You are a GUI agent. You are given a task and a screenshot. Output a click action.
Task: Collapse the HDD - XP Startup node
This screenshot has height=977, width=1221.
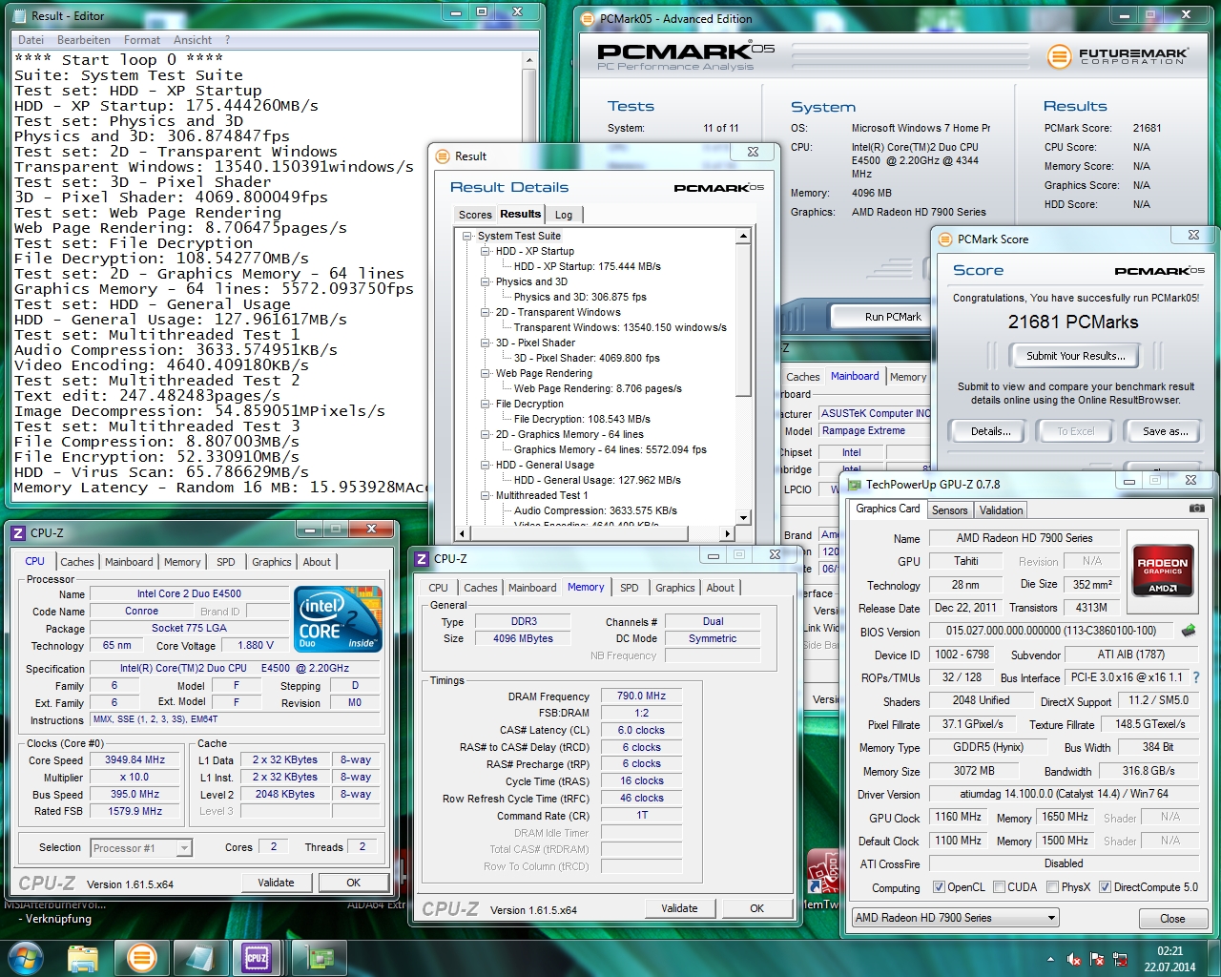(x=486, y=251)
